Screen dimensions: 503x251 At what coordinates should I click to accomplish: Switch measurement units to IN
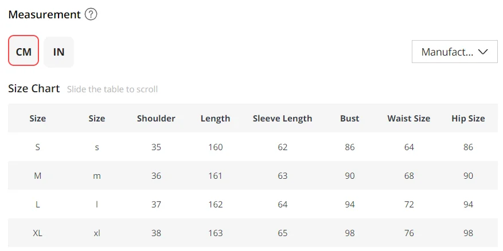59,52
